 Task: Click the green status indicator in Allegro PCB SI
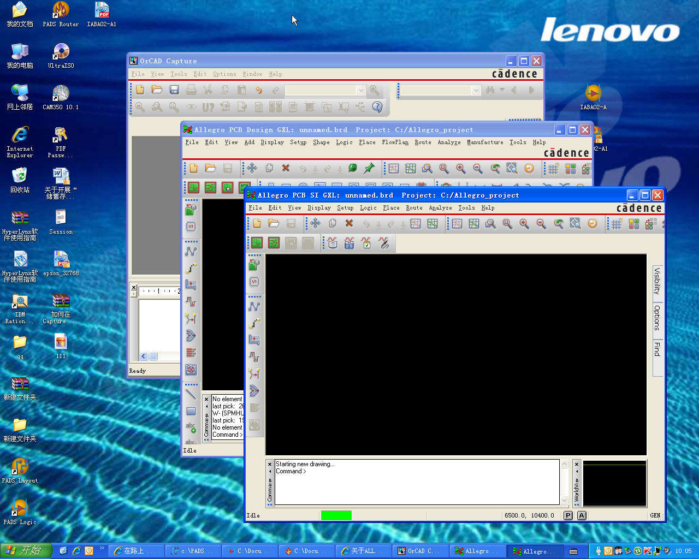pyautogui.click(x=336, y=515)
